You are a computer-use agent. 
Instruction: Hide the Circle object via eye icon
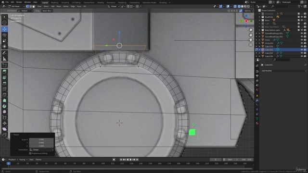[302, 40]
